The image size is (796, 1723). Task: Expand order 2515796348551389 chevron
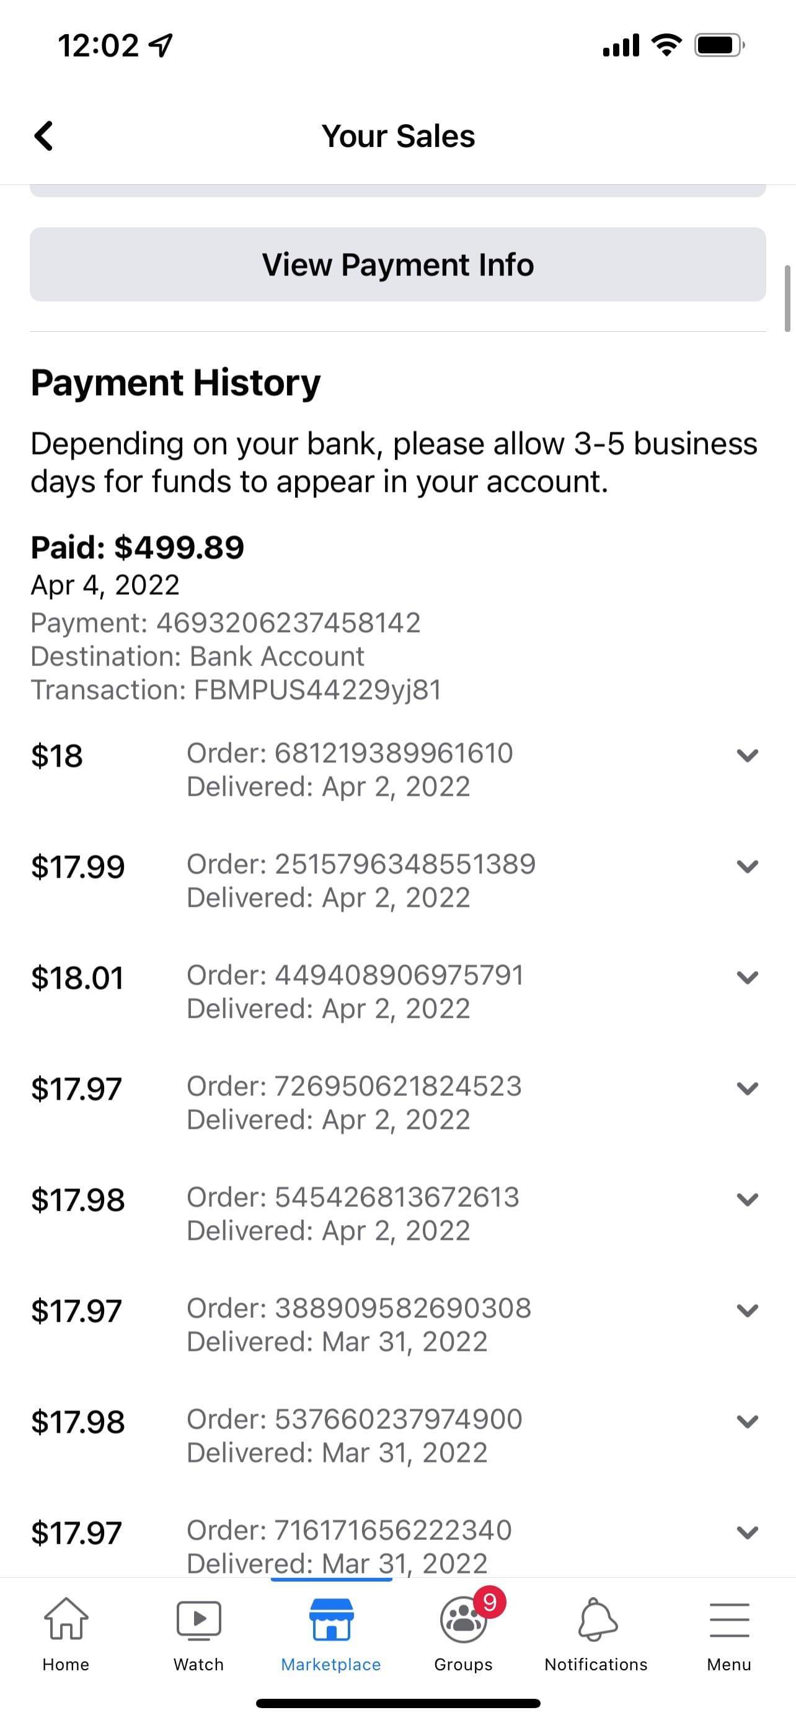tap(746, 866)
